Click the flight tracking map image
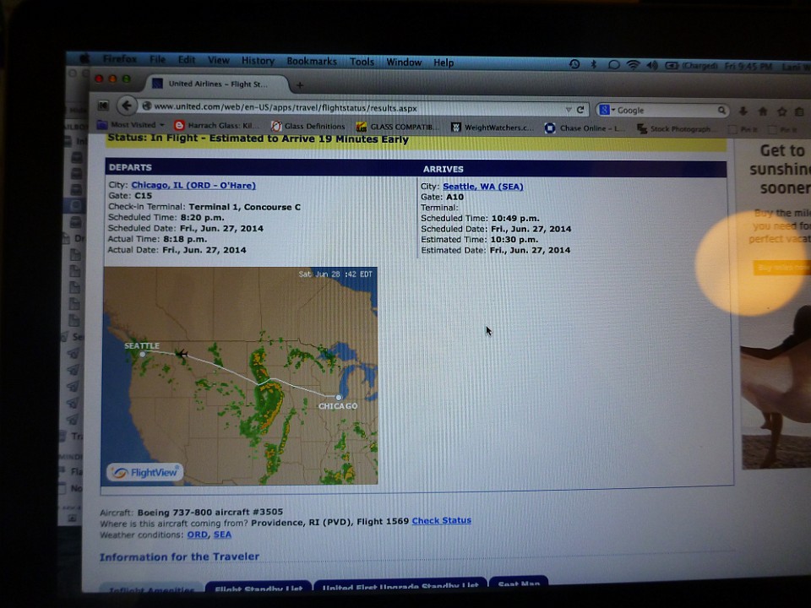This screenshot has height=608, width=811. click(x=241, y=376)
